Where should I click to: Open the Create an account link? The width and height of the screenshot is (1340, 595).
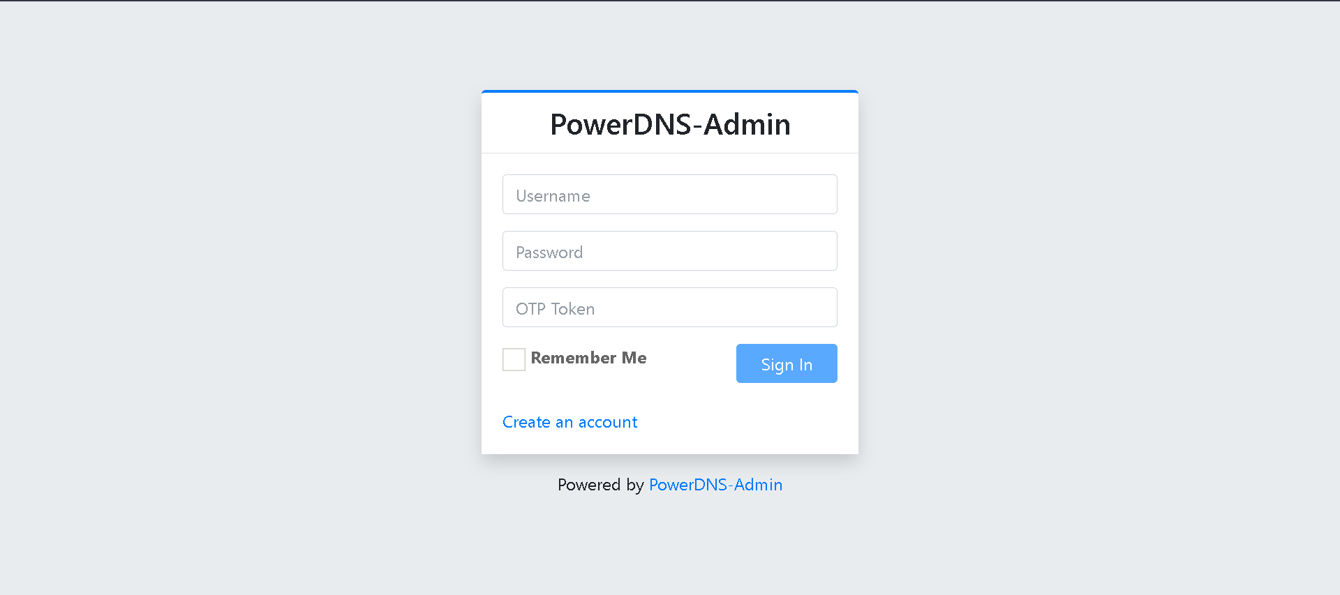(569, 422)
